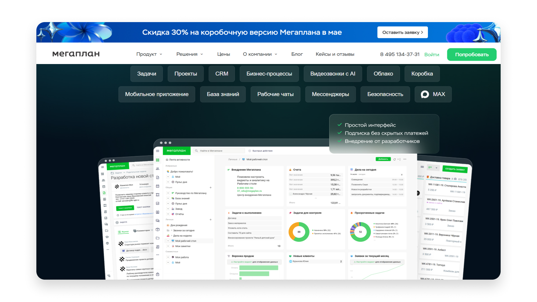
Task: Click the plus icon next to Общие section
Action: [211, 187]
